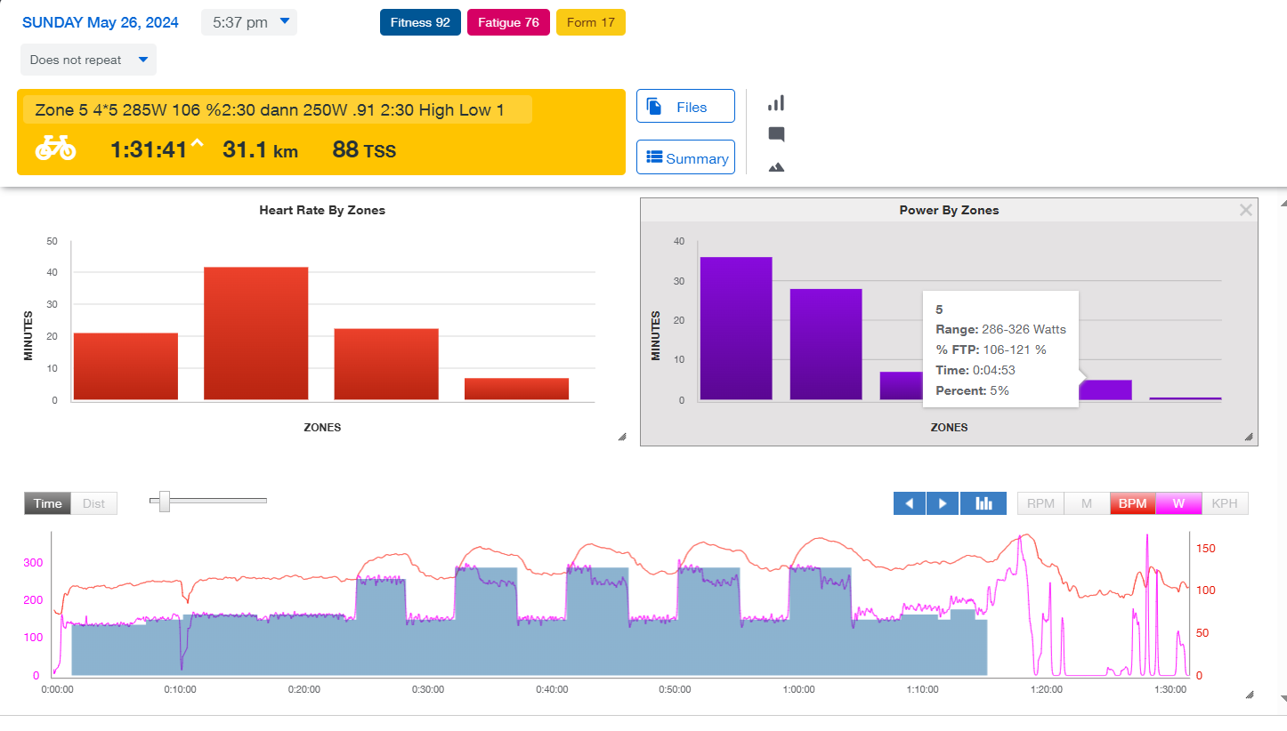Screen dimensions: 1287x731
Task: Switch graph x-axis to Time
Action: [47, 503]
